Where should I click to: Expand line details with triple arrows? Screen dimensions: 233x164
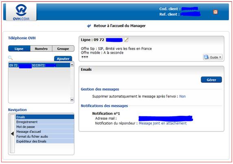pyautogui.click(x=85, y=57)
